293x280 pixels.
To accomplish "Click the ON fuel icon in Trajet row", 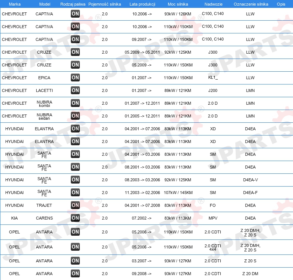I will click(x=75, y=205).
